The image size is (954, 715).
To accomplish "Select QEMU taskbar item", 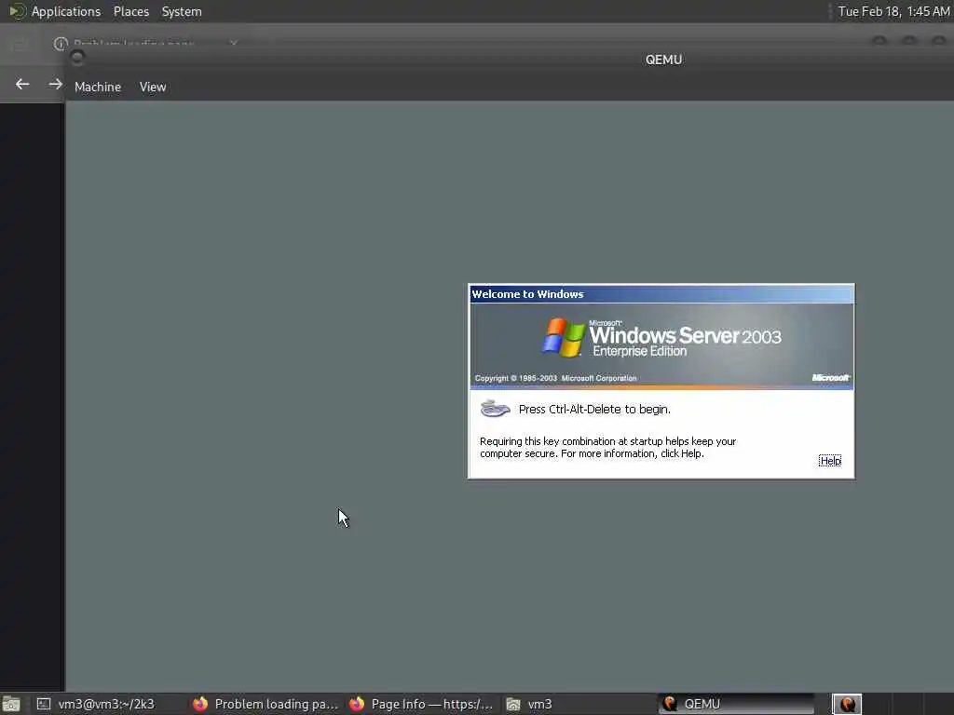I will click(736, 704).
